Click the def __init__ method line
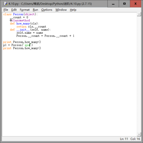The width and height of the screenshot is (143, 143). pos(30,30)
